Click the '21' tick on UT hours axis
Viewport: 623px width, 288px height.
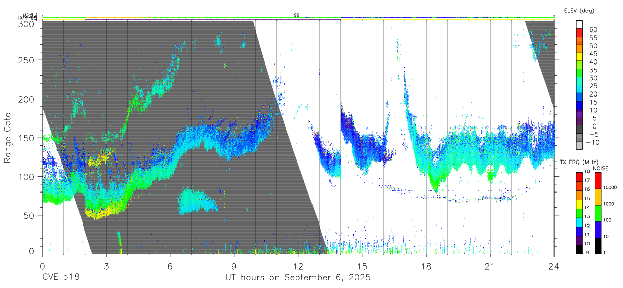490,266
